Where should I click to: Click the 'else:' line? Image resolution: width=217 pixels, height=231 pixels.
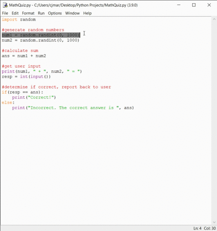[x=8, y=102]
